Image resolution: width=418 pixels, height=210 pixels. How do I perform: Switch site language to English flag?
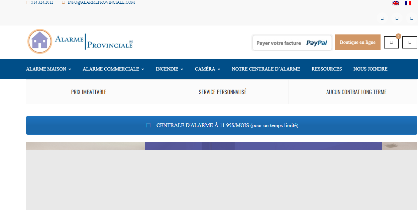coord(396,3)
